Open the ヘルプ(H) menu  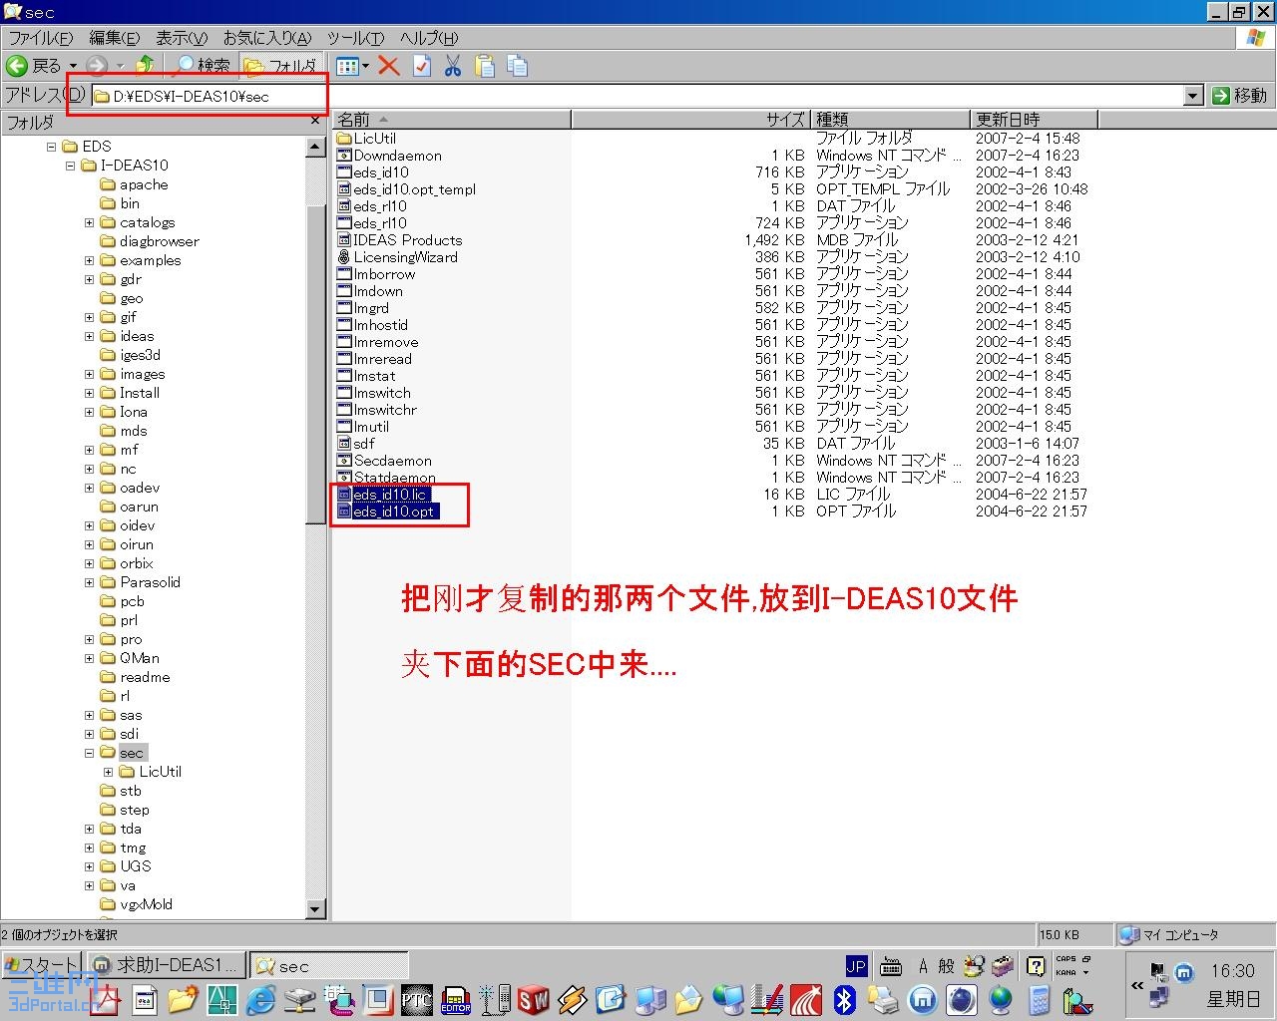(428, 38)
